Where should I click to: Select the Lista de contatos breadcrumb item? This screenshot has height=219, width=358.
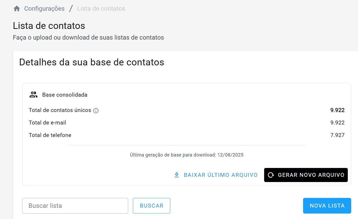coord(101,9)
